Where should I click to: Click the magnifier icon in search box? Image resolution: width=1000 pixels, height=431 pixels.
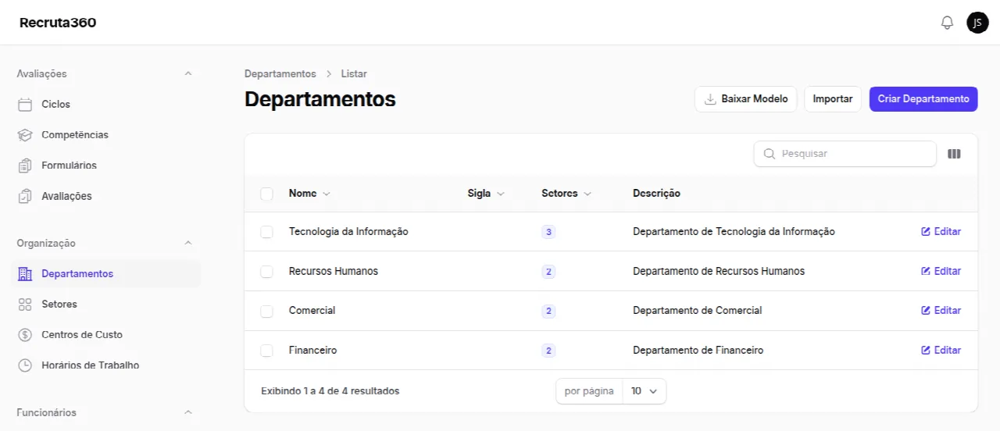click(769, 154)
